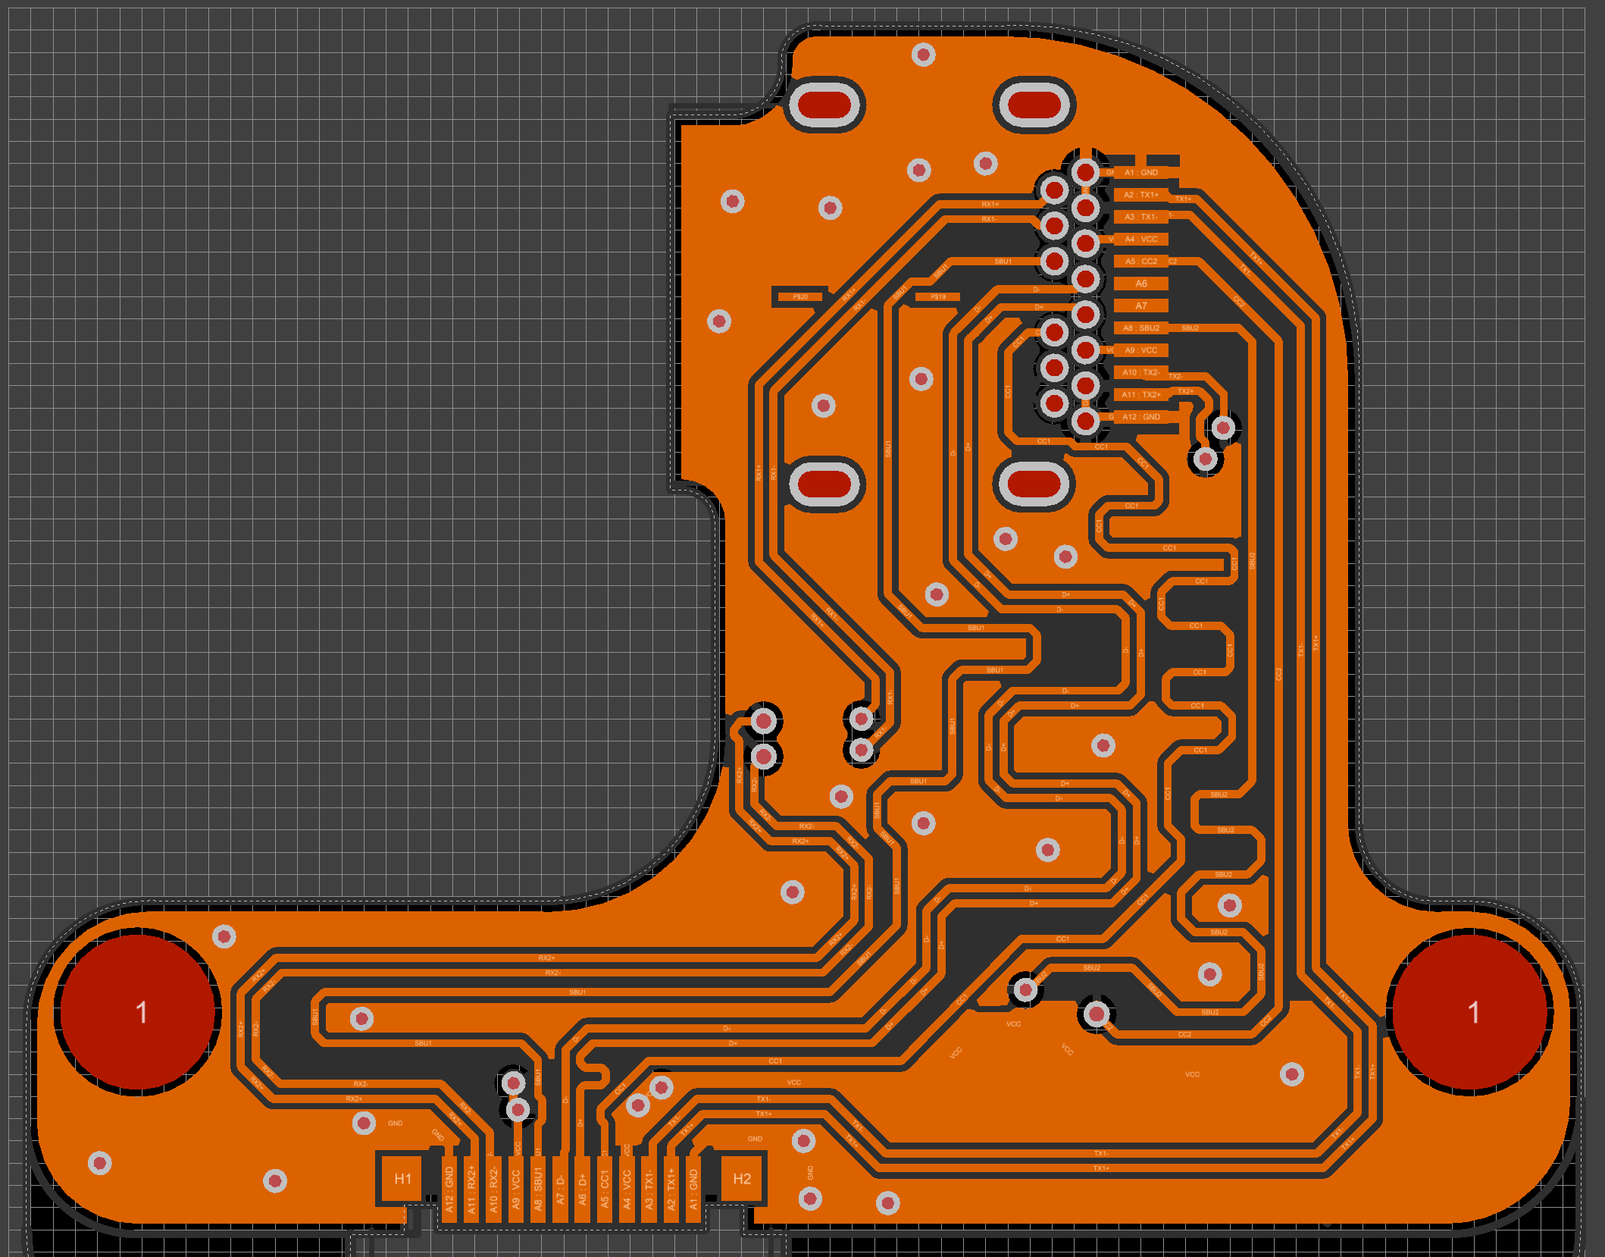
Task: Click the H1 shield pad
Action: click(x=402, y=1179)
